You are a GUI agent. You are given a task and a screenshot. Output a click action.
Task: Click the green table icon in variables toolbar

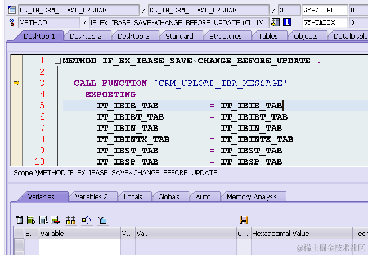click(x=31, y=220)
